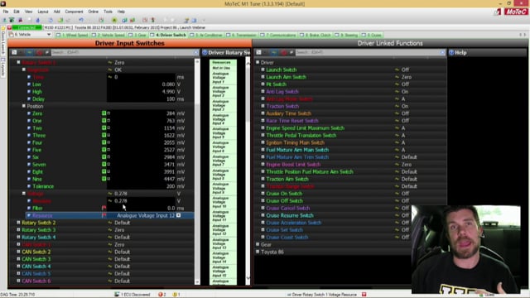The width and height of the screenshot is (530, 298).
Task: Open the Online menu
Action: tap(93, 12)
